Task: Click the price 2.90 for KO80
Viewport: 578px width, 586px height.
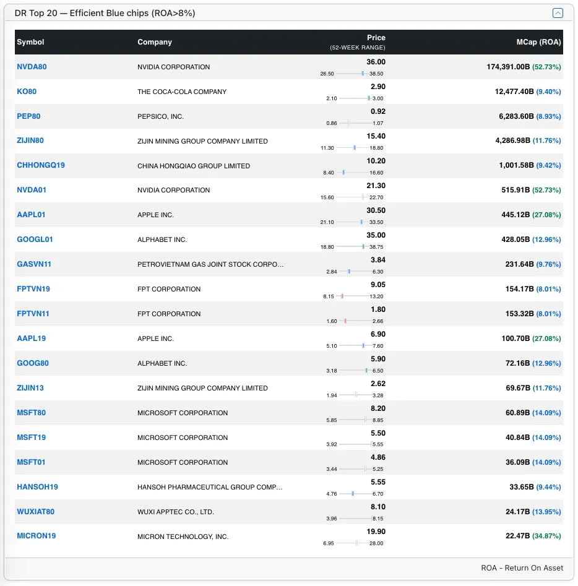Action: tap(378, 87)
